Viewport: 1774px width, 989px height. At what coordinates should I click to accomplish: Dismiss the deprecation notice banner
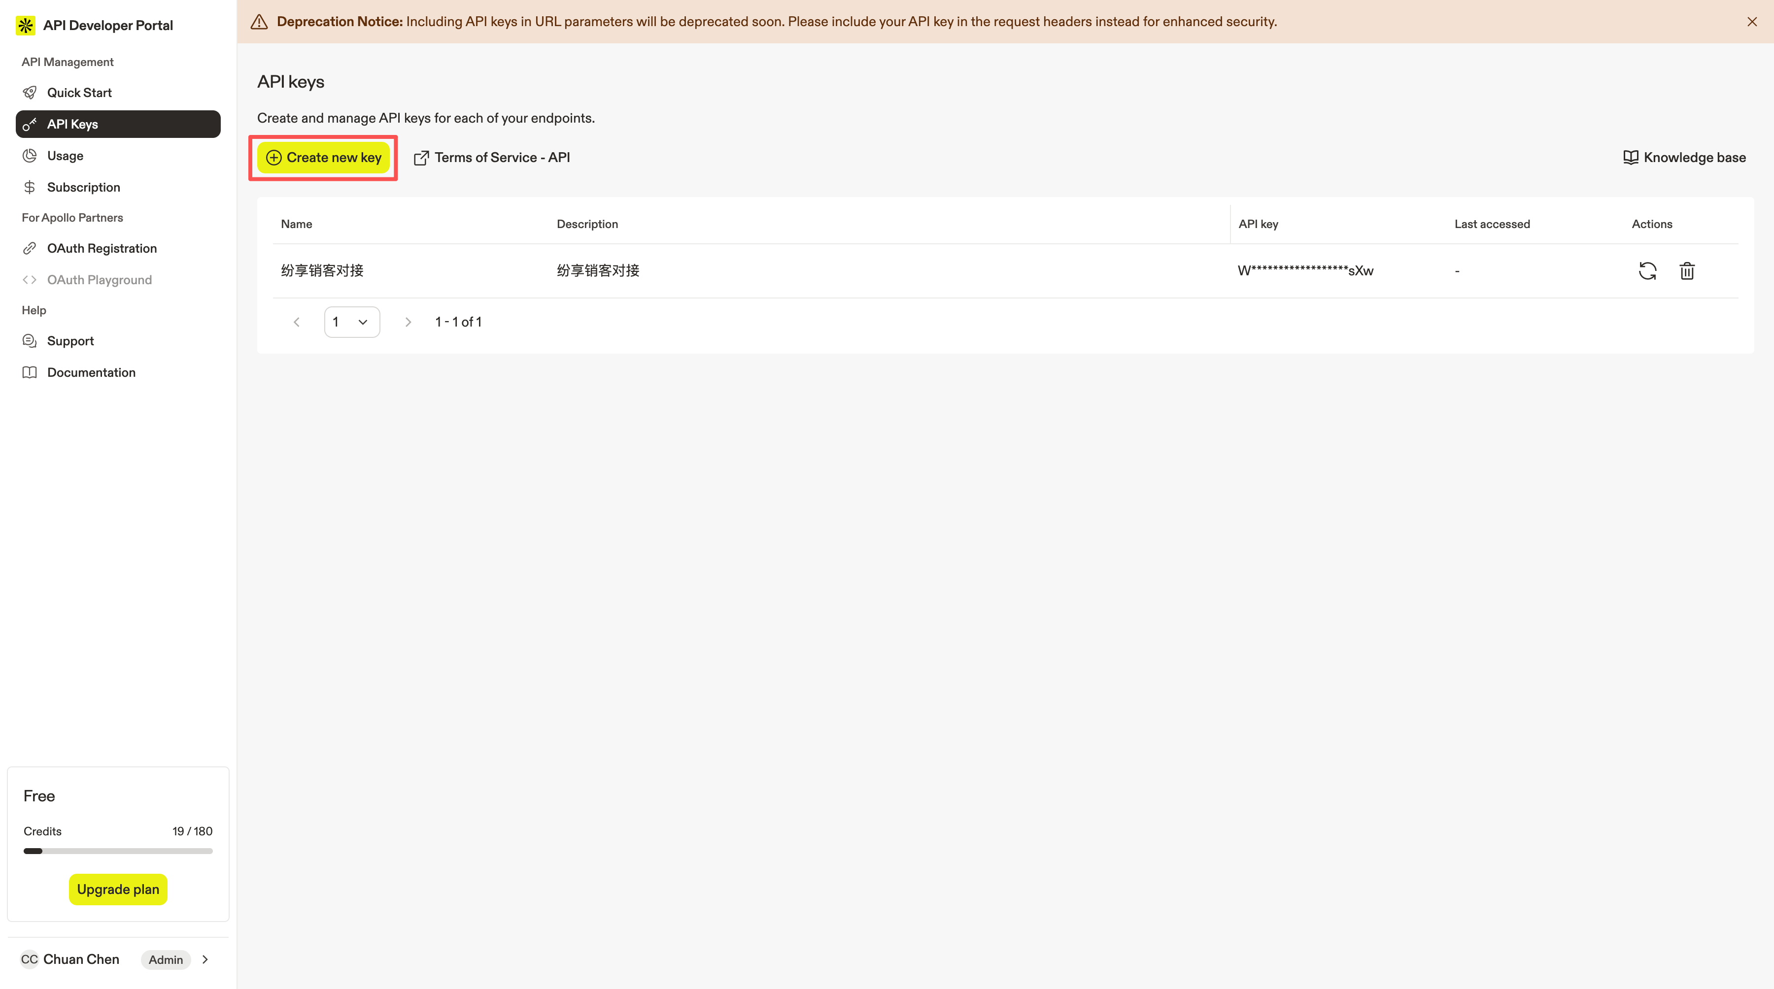click(x=1752, y=21)
